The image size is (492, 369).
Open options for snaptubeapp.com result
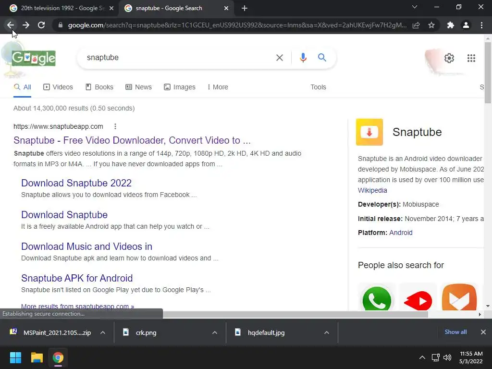(115, 126)
